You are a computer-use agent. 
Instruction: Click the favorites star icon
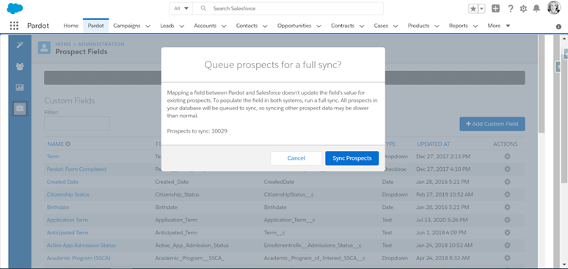[473, 9]
